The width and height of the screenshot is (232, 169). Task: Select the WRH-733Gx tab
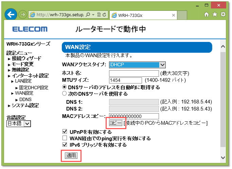(143, 15)
